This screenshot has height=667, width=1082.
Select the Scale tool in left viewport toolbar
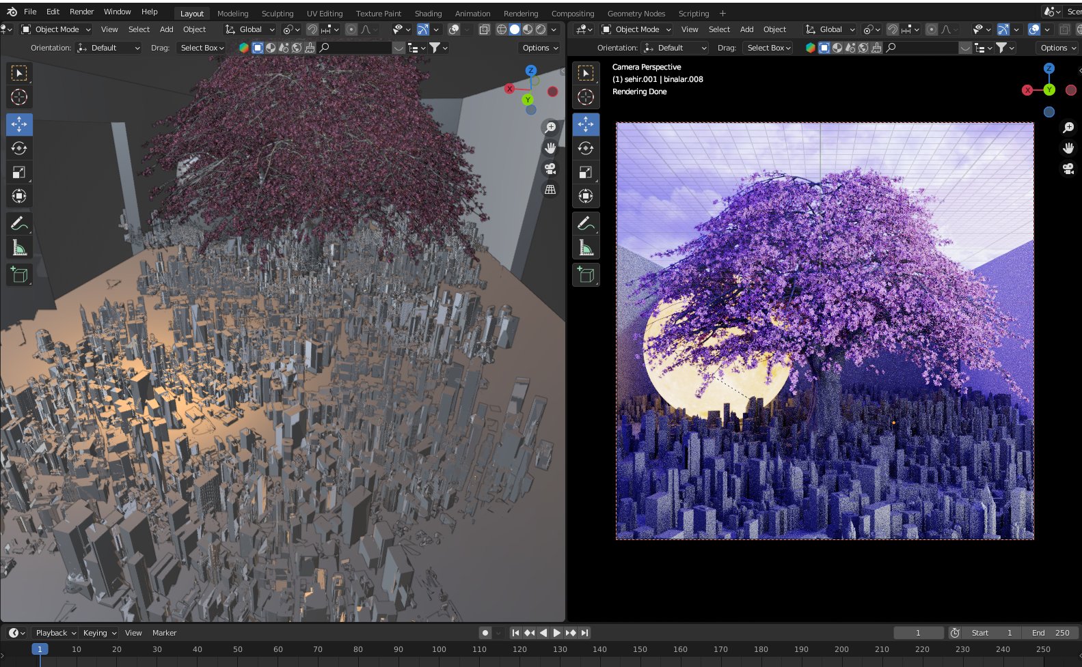[19, 172]
